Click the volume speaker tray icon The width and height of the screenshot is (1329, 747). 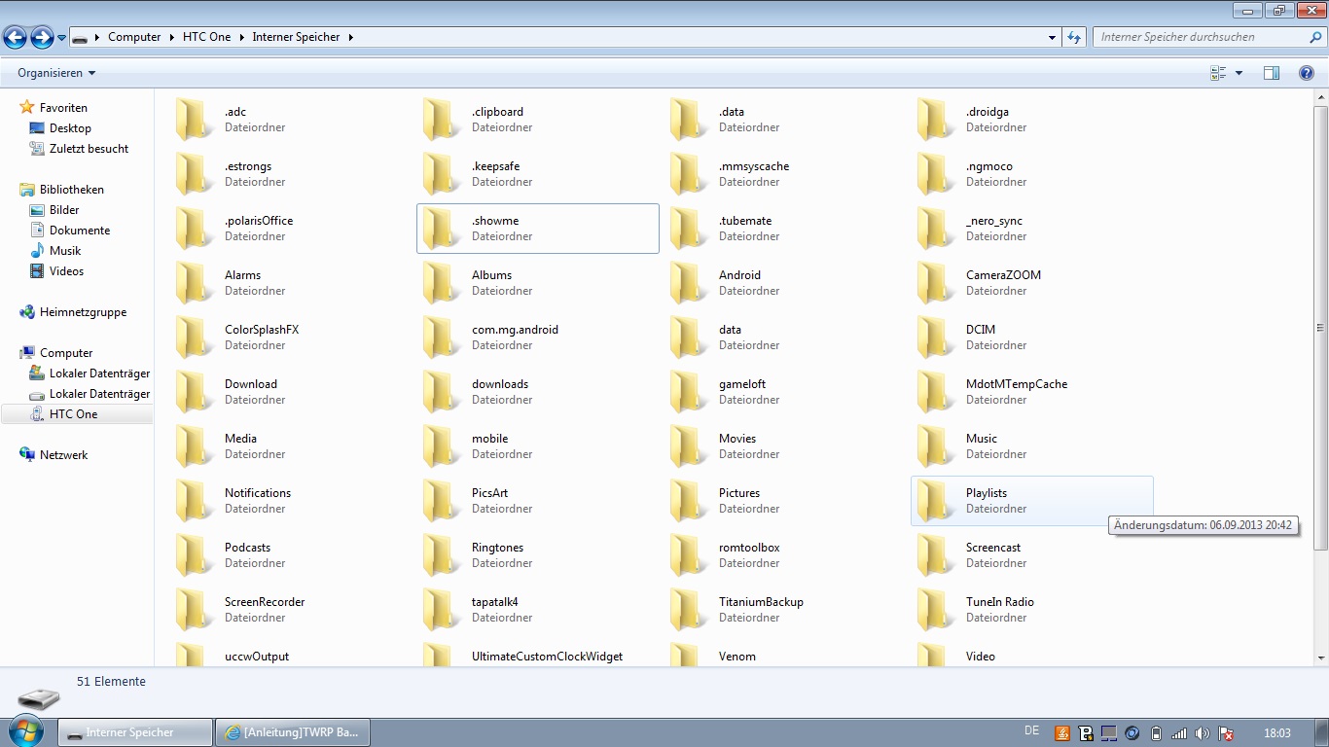tap(1203, 733)
